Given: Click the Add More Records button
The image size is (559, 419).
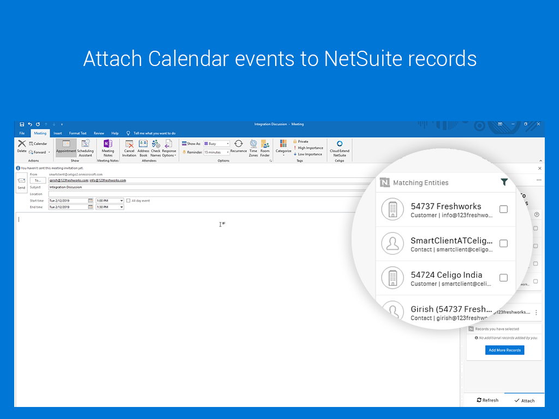Looking at the screenshot, I should pos(504,350).
